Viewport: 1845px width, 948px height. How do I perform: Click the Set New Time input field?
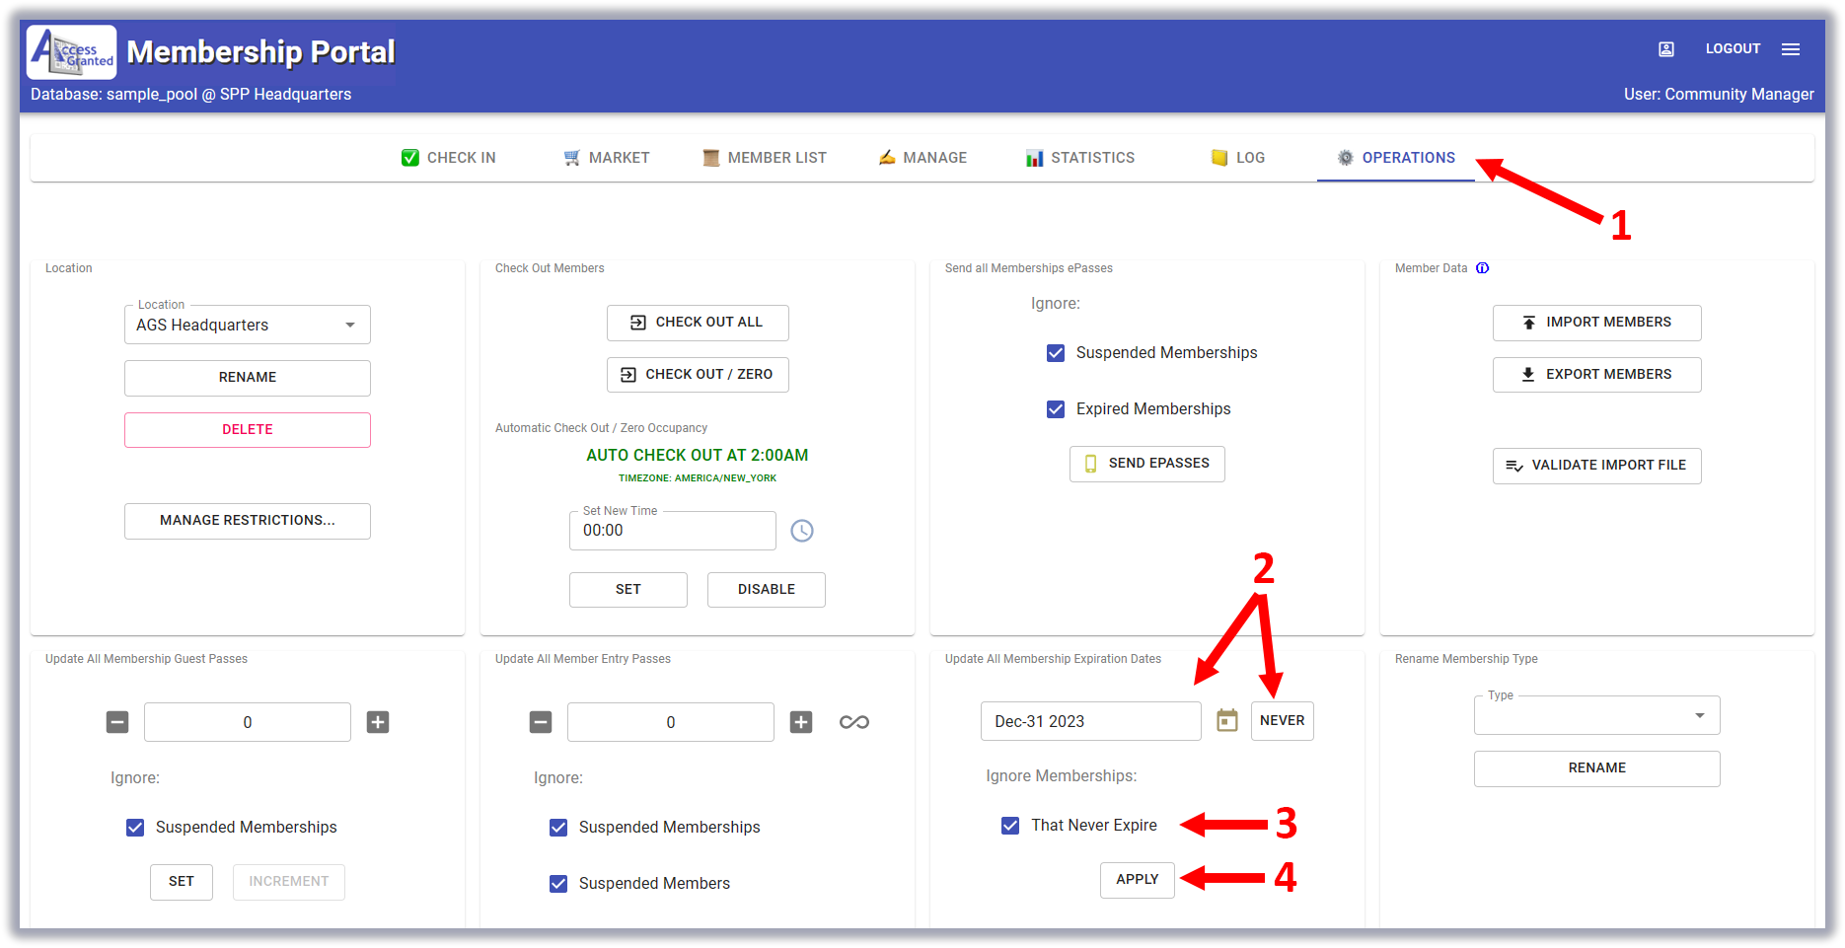tap(672, 531)
